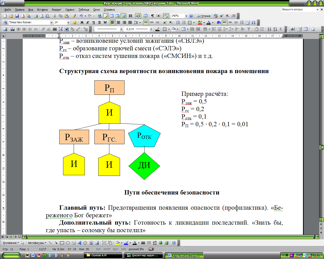Save the document with floppy icon
This screenshot has height=259, width=324.
[17, 16]
